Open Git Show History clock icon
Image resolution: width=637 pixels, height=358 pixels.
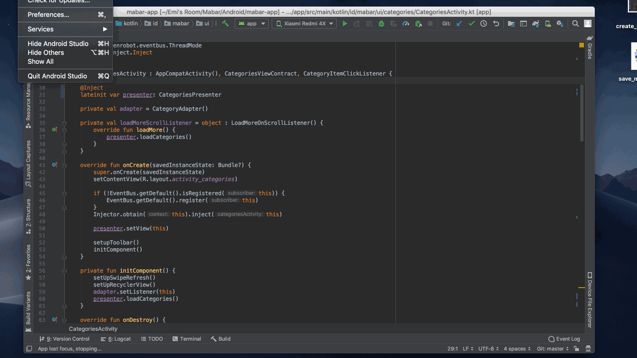tap(484, 23)
